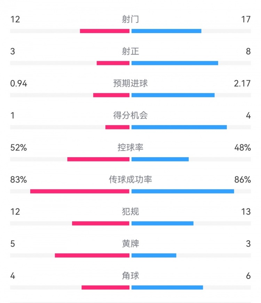Click the 角球 stat label
The image size is (261, 303).
130,276
